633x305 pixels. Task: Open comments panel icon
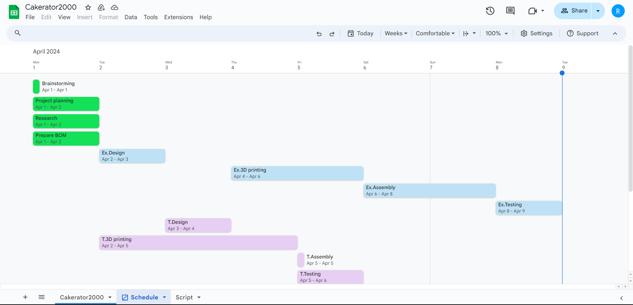(x=510, y=11)
